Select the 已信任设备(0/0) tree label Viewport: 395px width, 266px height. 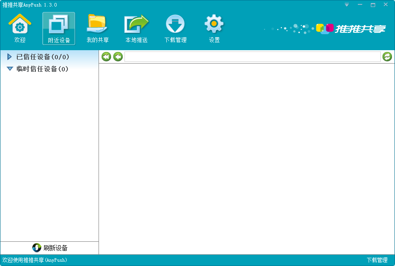pos(43,57)
